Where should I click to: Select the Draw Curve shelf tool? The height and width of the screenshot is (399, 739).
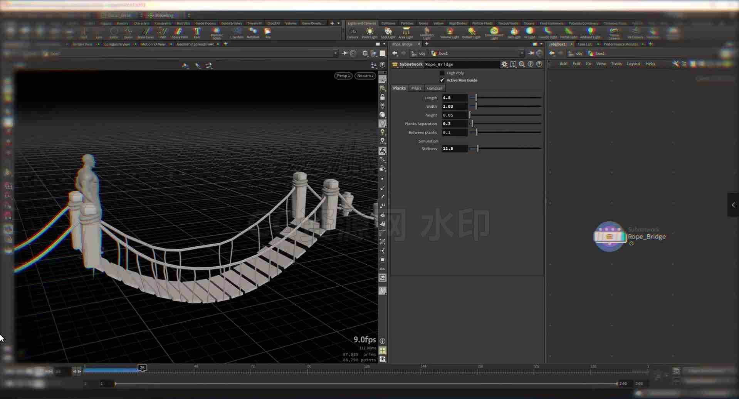(x=146, y=33)
